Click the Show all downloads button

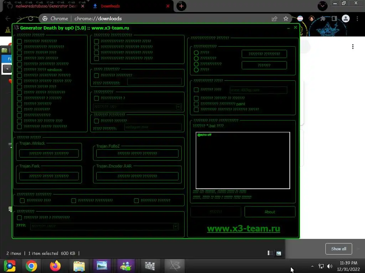pos(339,249)
